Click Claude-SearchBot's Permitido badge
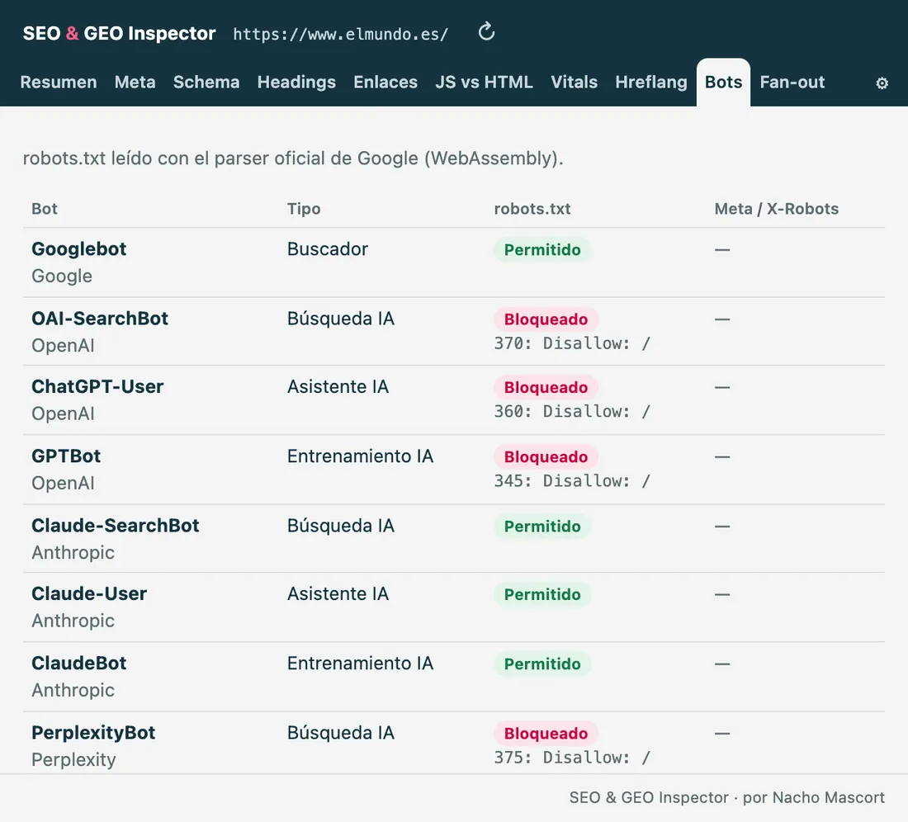Viewport: 908px width, 822px height. tap(542, 527)
